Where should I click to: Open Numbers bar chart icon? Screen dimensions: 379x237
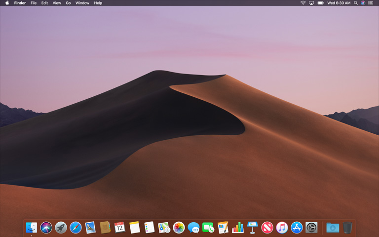coord(238,228)
